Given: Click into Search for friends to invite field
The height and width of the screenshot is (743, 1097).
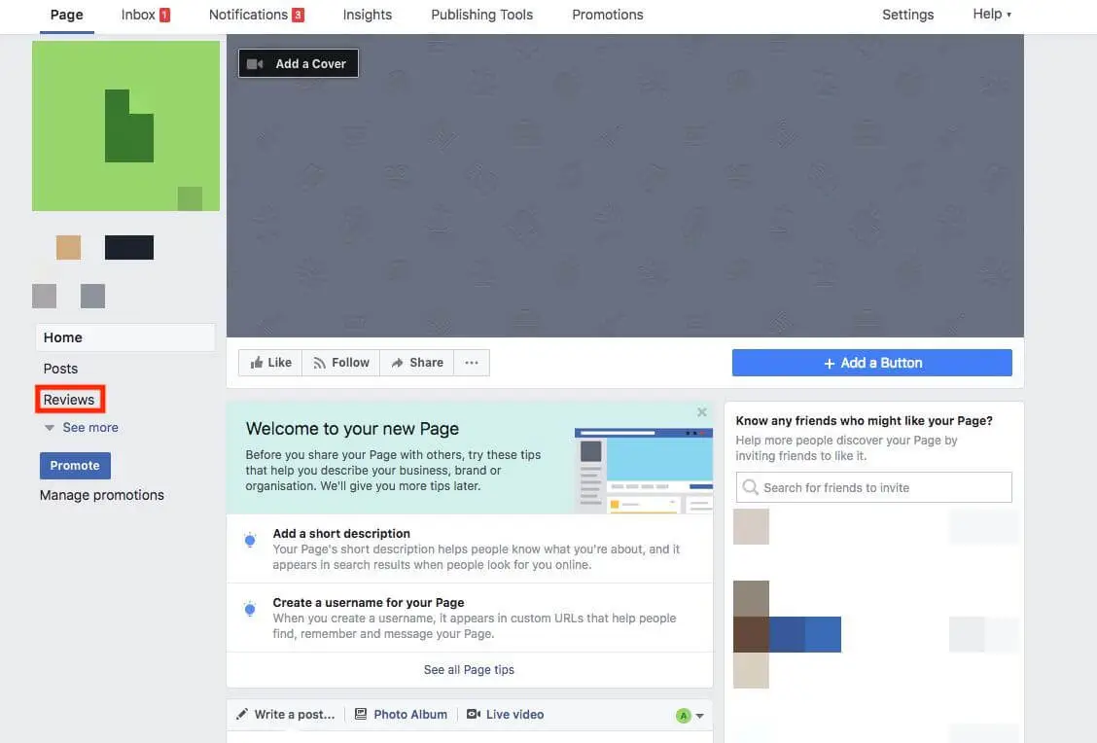Looking at the screenshot, I should pyautogui.click(x=874, y=487).
